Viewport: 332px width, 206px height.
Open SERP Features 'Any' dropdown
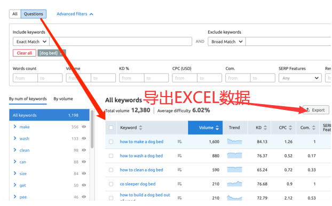pos(300,78)
